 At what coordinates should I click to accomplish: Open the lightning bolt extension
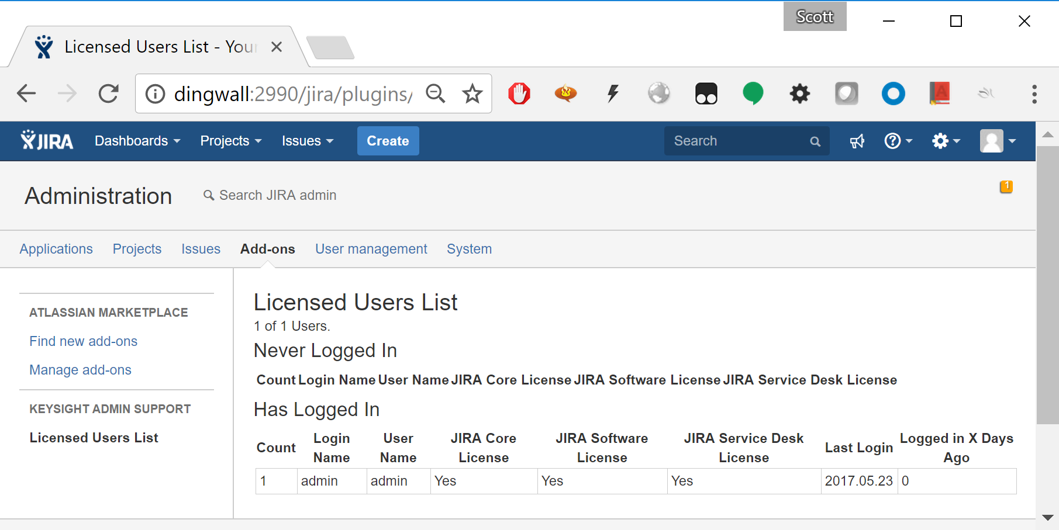point(613,93)
